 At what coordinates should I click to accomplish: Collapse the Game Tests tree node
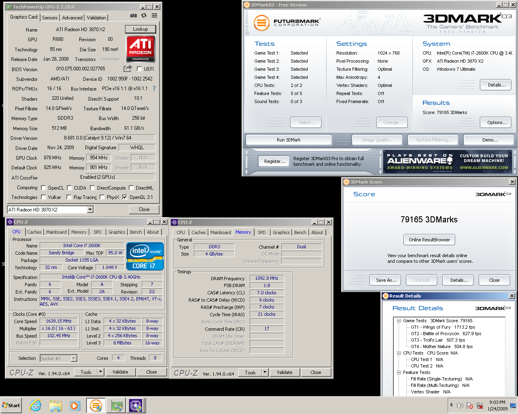tap(399, 321)
